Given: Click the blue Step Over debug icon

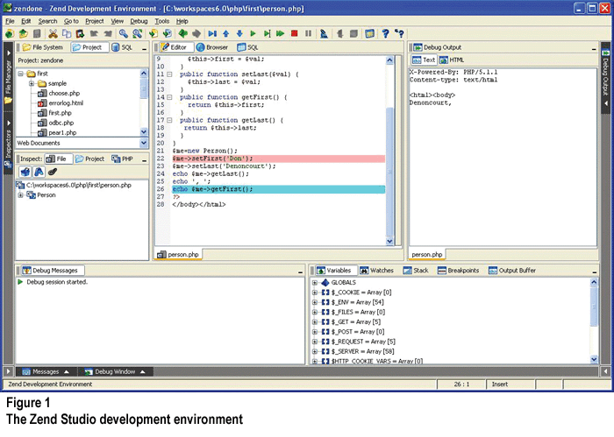Looking at the screenshot, I should coord(212,33).
